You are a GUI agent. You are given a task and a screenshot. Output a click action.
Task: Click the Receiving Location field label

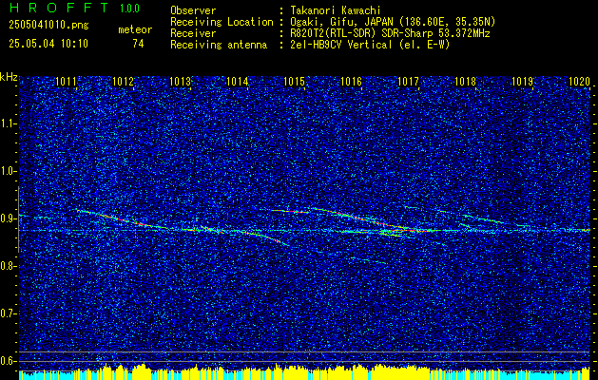coord(222,22)
